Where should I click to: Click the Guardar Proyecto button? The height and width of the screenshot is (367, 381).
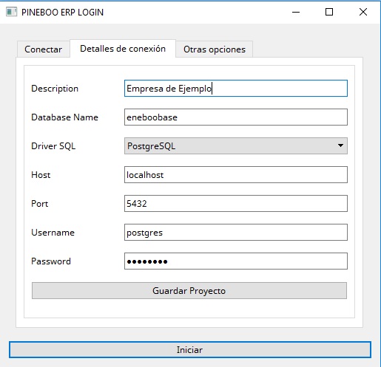pos(189,290)
